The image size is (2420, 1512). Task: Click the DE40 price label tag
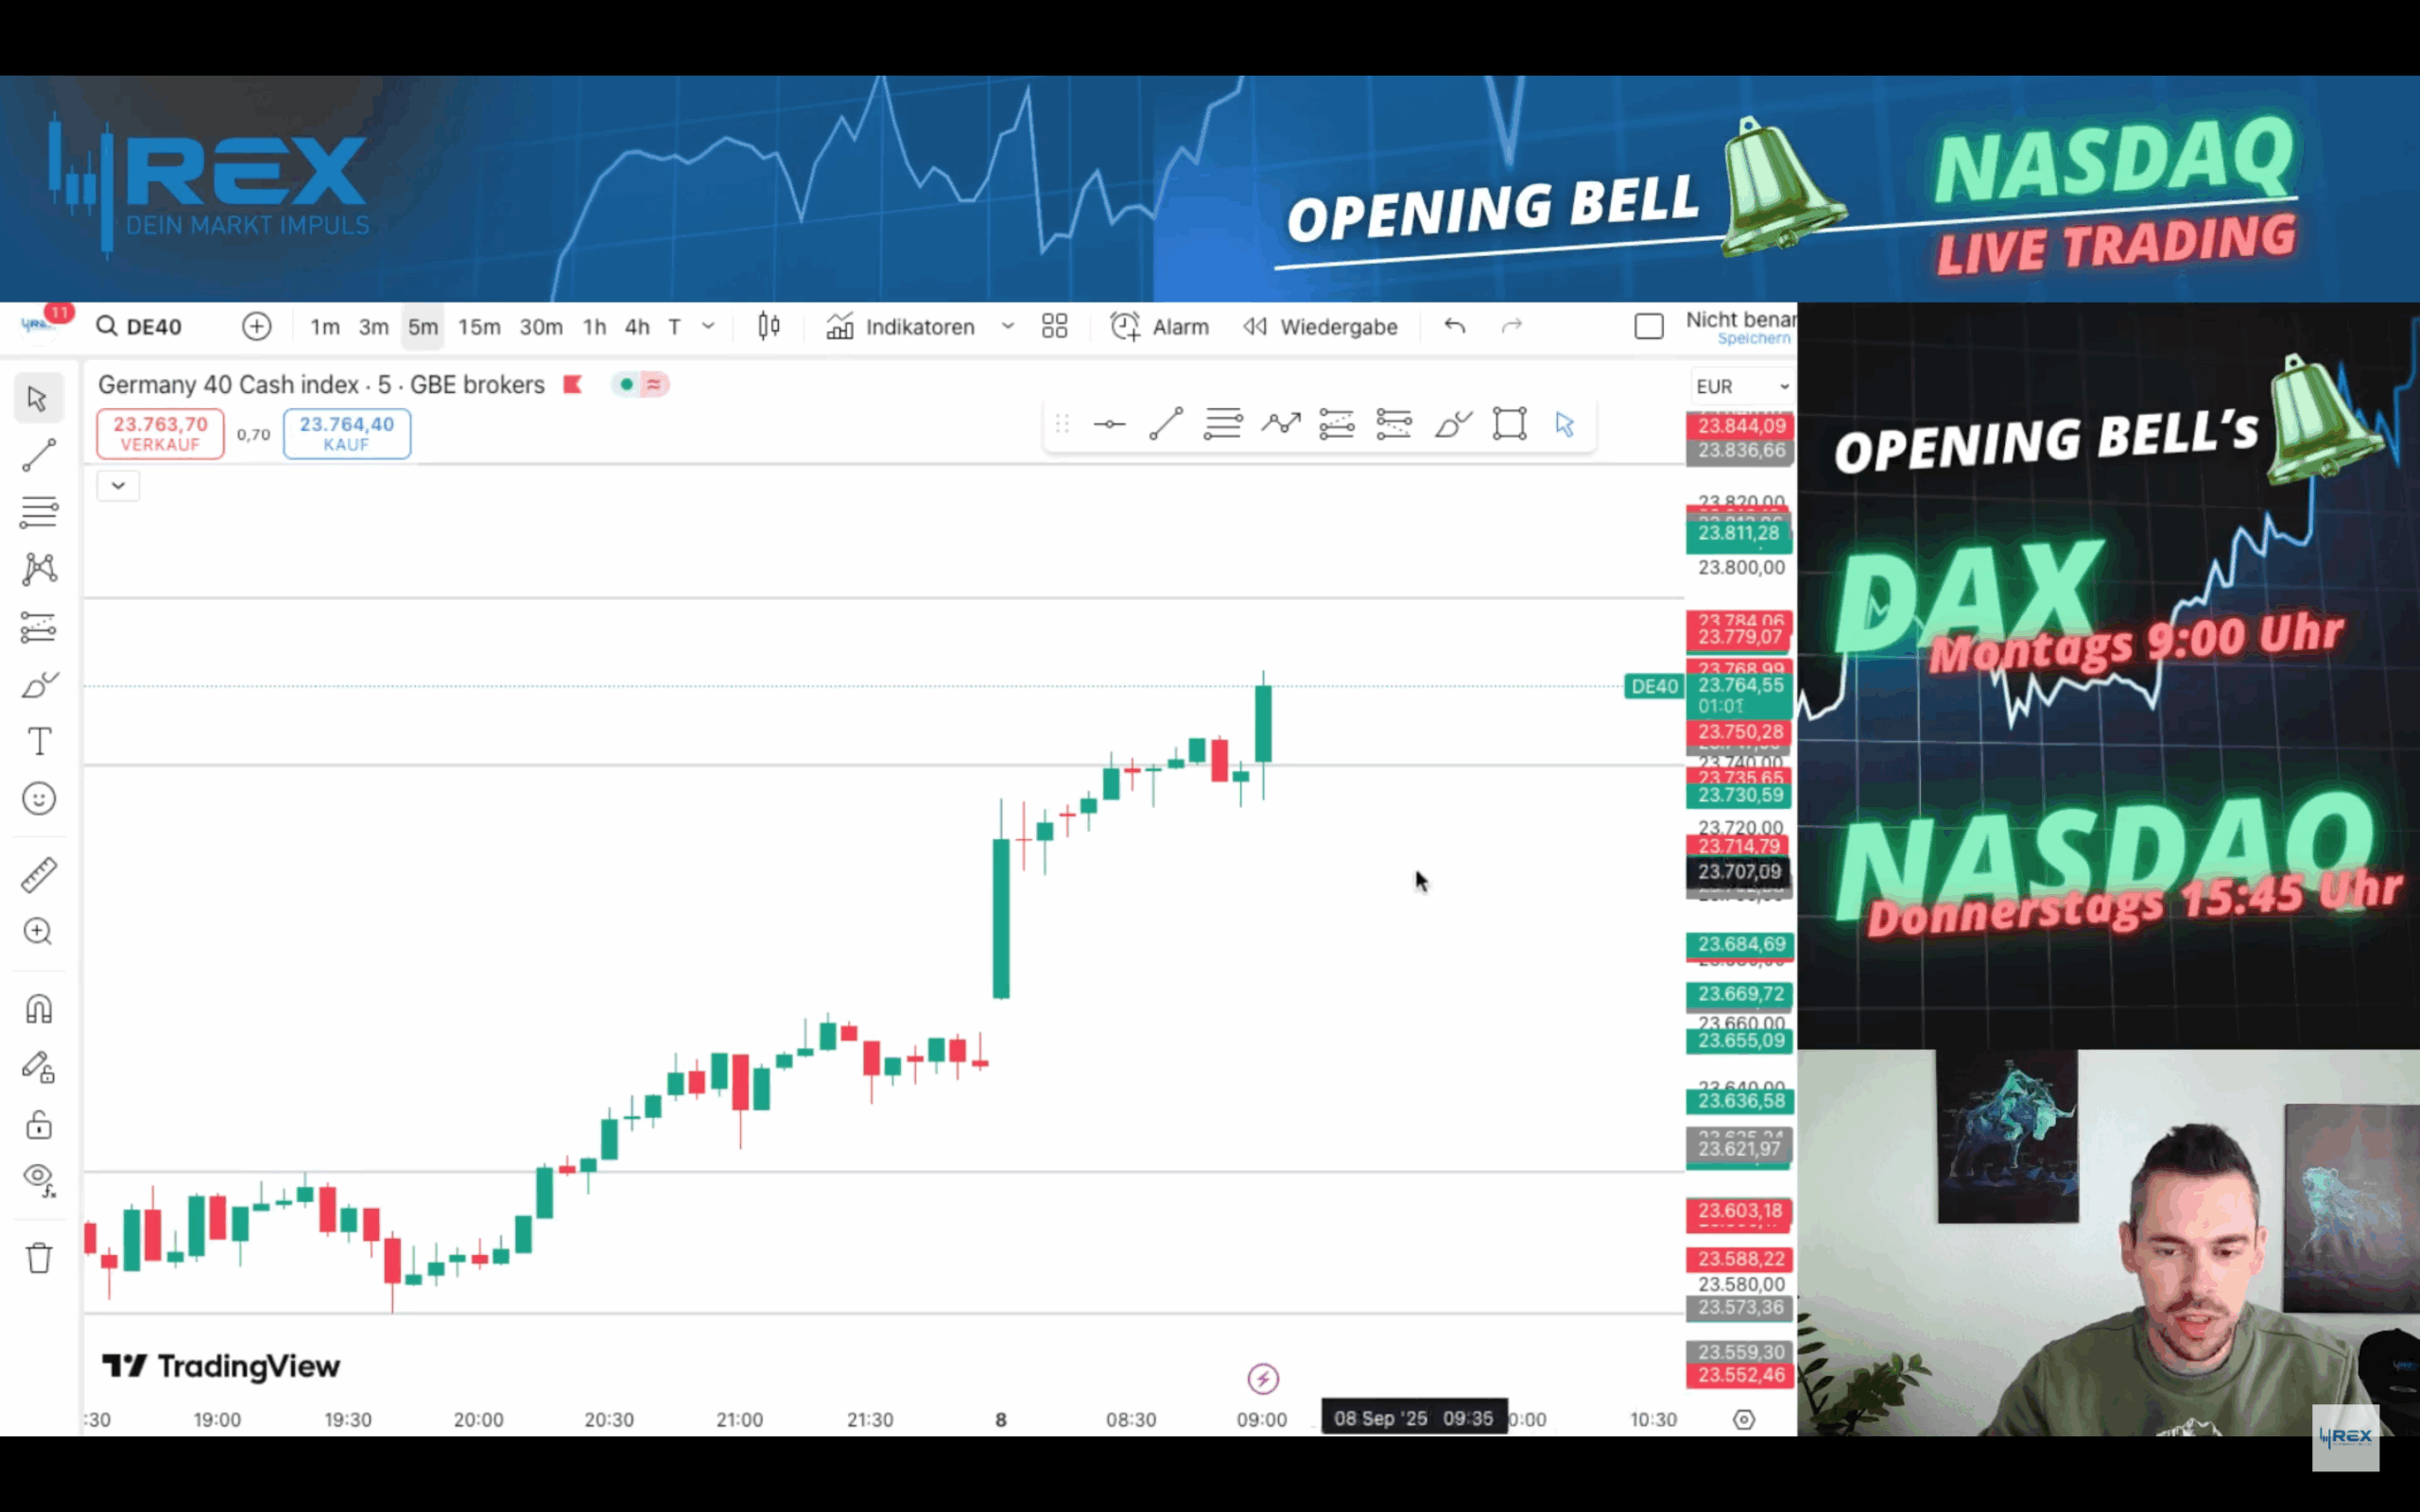(x=1654, y=687)
